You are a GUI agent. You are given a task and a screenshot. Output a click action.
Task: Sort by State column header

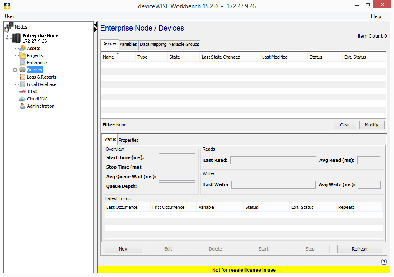coord(183,57)
